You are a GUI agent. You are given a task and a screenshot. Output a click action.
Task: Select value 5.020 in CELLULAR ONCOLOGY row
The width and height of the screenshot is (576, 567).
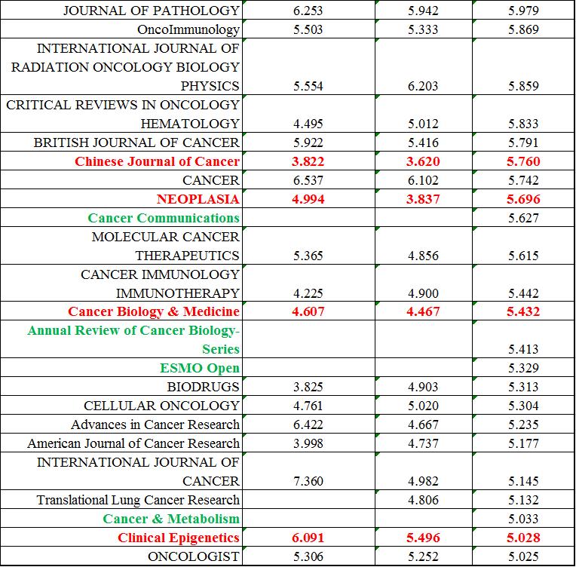point(423,406)
